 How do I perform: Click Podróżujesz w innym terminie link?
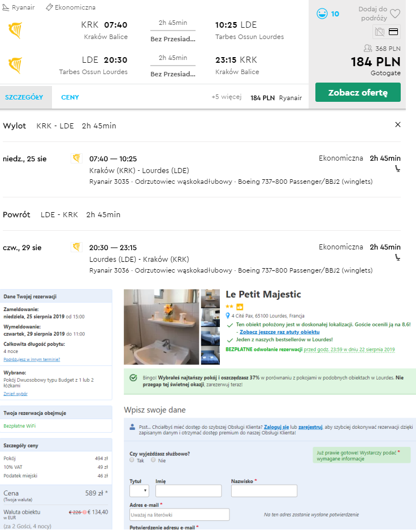coord(32,359)
